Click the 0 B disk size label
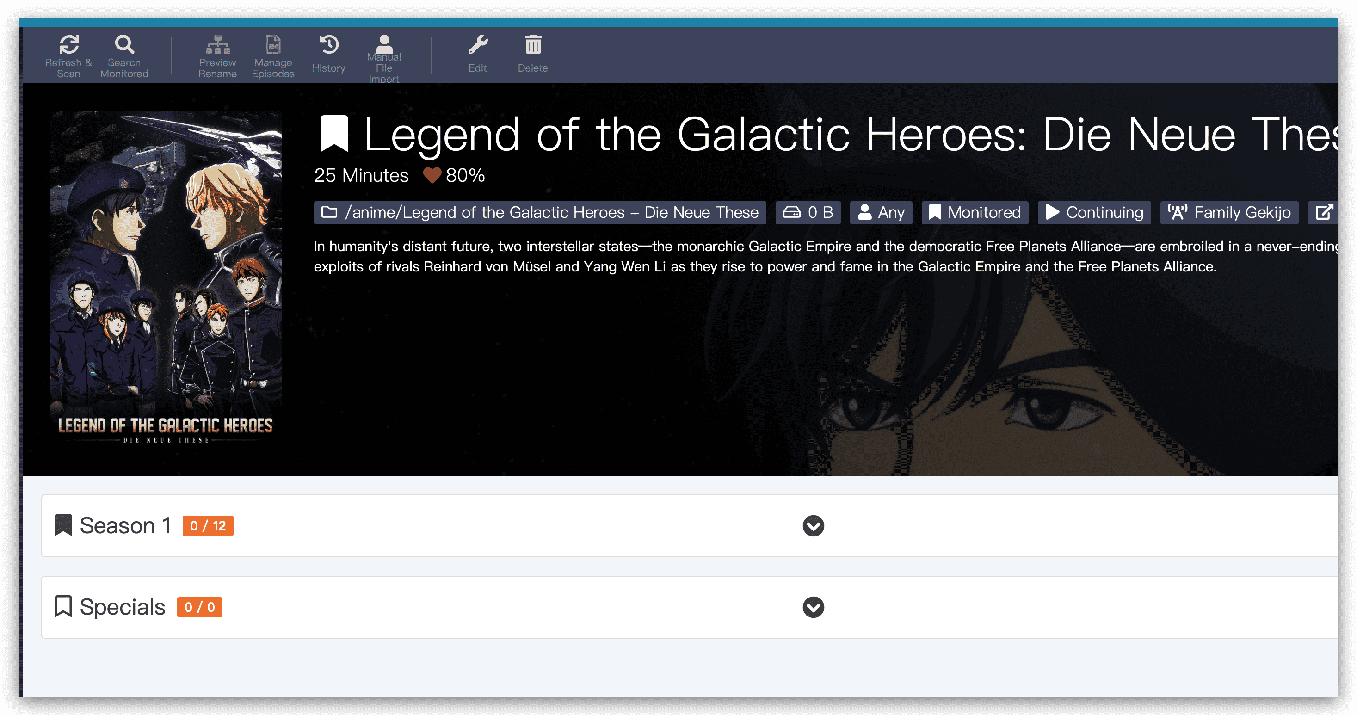1357x715 pixels. [x=808, y=212]
